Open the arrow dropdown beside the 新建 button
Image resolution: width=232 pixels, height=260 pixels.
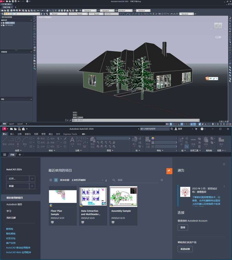tap(32, 186)
